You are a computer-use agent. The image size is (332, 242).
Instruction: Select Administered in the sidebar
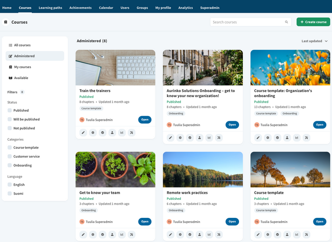coord(24,56)
